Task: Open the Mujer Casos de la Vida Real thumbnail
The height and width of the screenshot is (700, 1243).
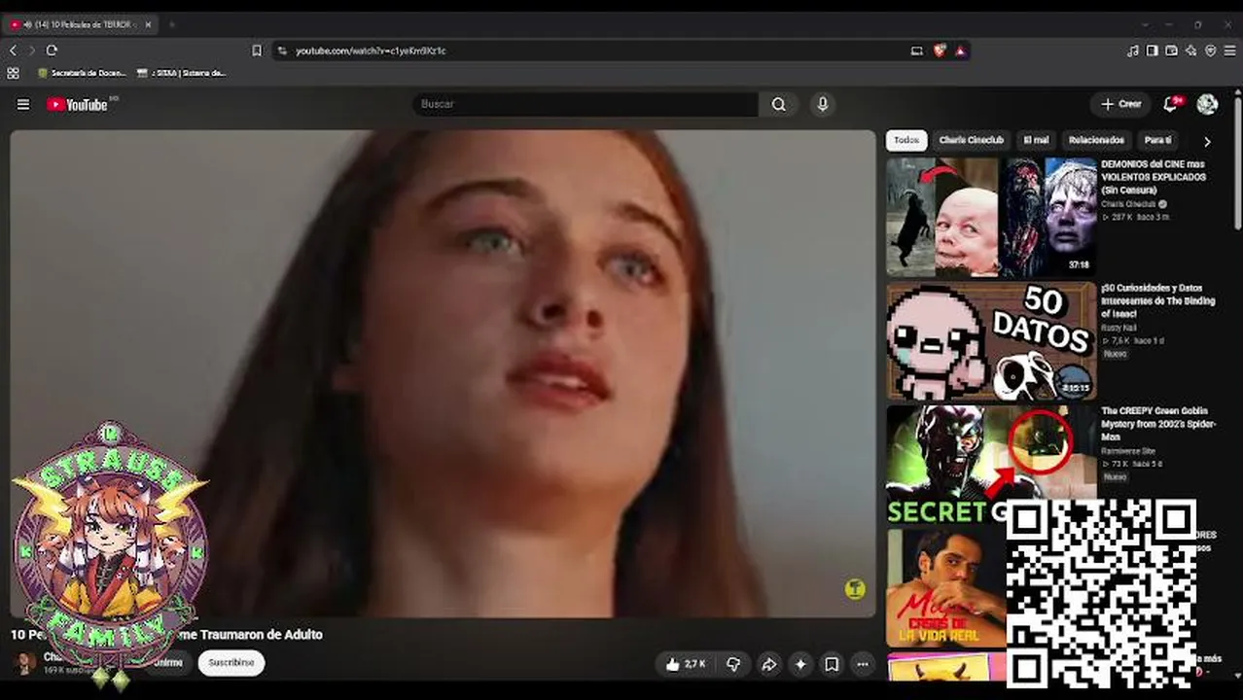Action: (945, 588)
